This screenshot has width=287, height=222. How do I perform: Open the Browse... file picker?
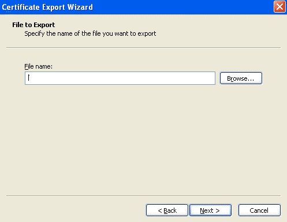pos(241,78)
